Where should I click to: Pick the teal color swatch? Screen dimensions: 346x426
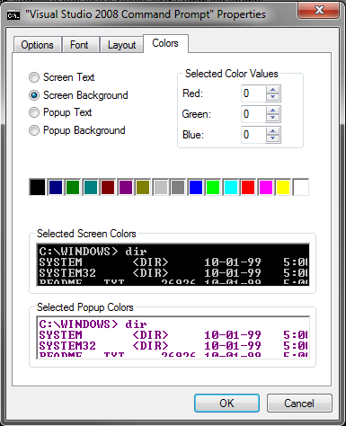(x=91, y=187)
